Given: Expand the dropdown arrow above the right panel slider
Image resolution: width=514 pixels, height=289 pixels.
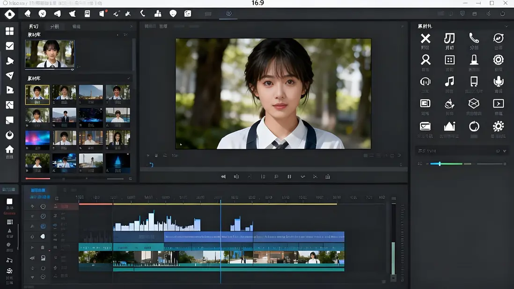Looking at the screenshot, I should click(x=505, y=151).
